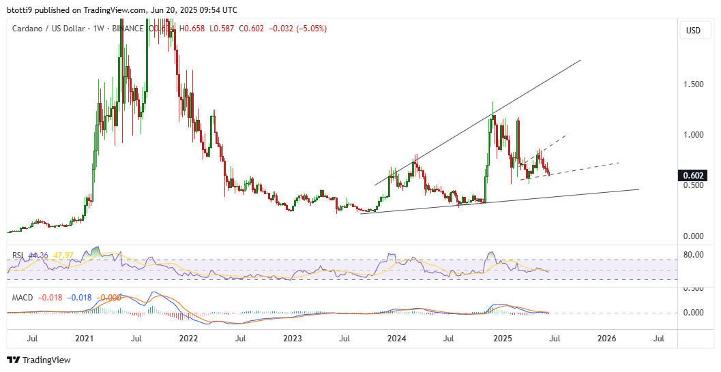721x372 pixels.
Task: Click the 2026 label on time axis
Action: pos(606,338)
